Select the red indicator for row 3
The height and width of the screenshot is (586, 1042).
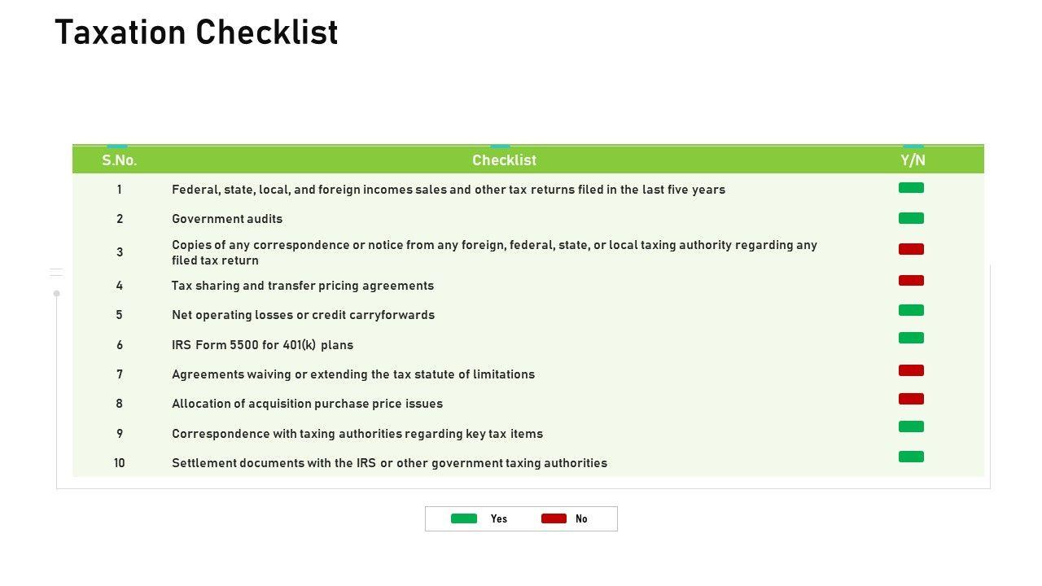coord(911,249)
